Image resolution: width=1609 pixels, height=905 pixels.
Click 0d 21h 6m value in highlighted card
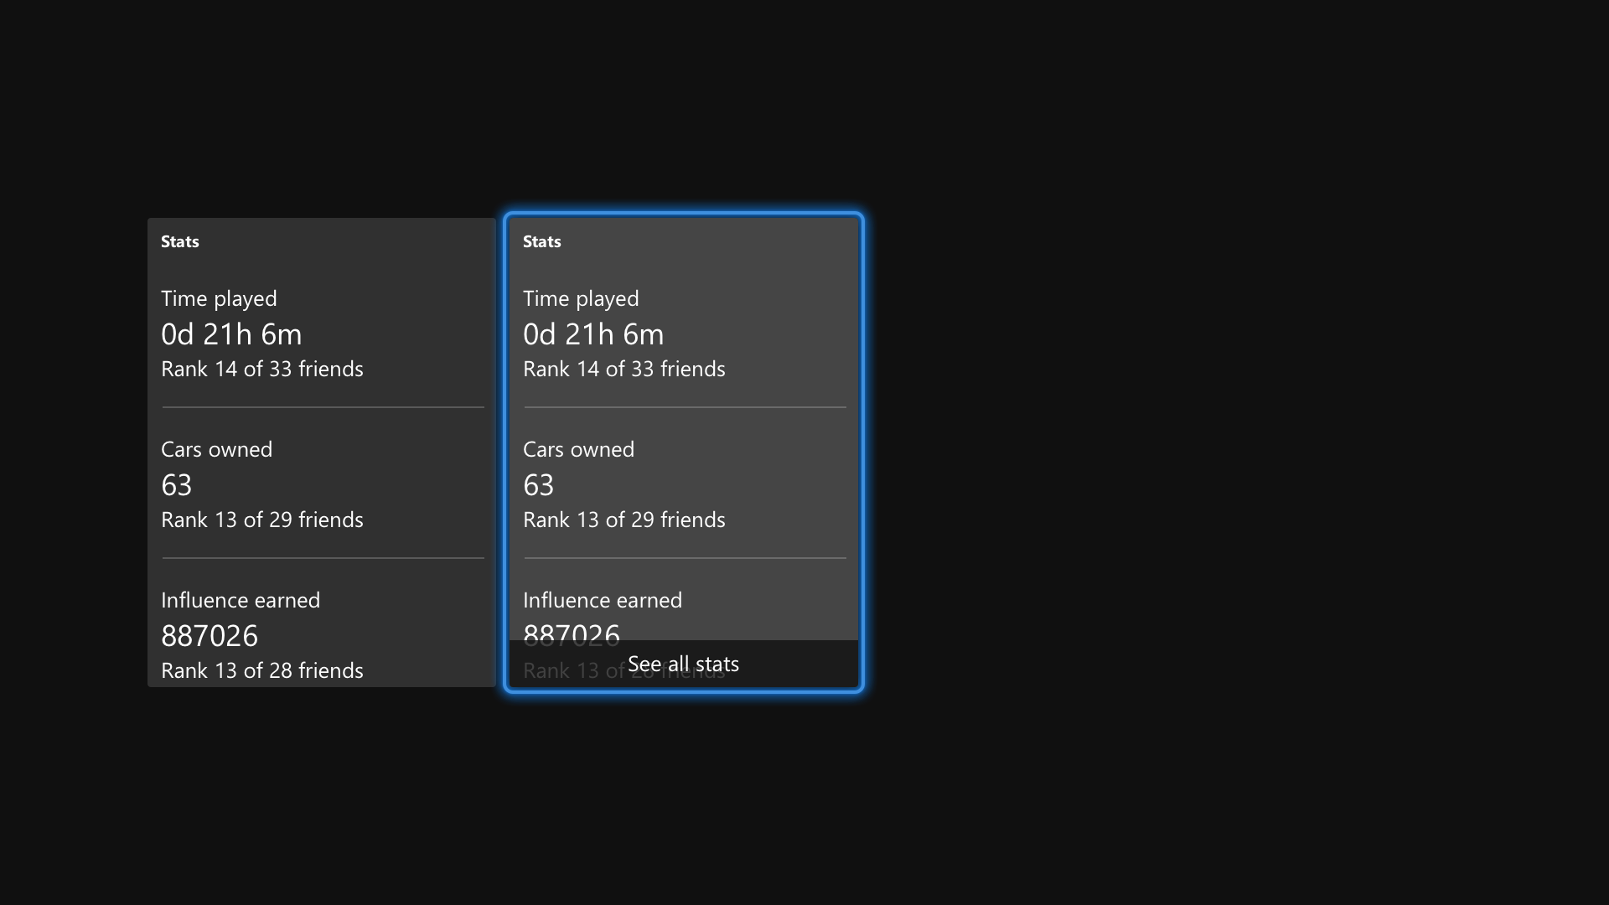tap(593, 335)
